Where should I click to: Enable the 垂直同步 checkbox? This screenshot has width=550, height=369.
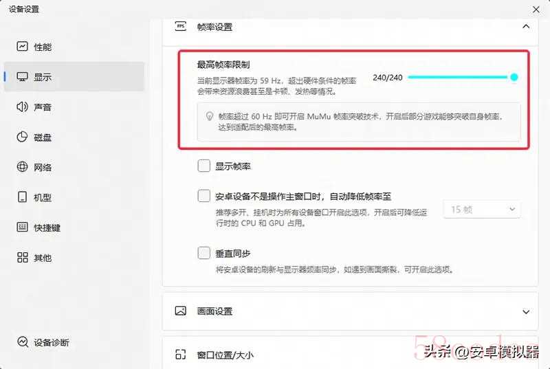[x=203, y=253]
